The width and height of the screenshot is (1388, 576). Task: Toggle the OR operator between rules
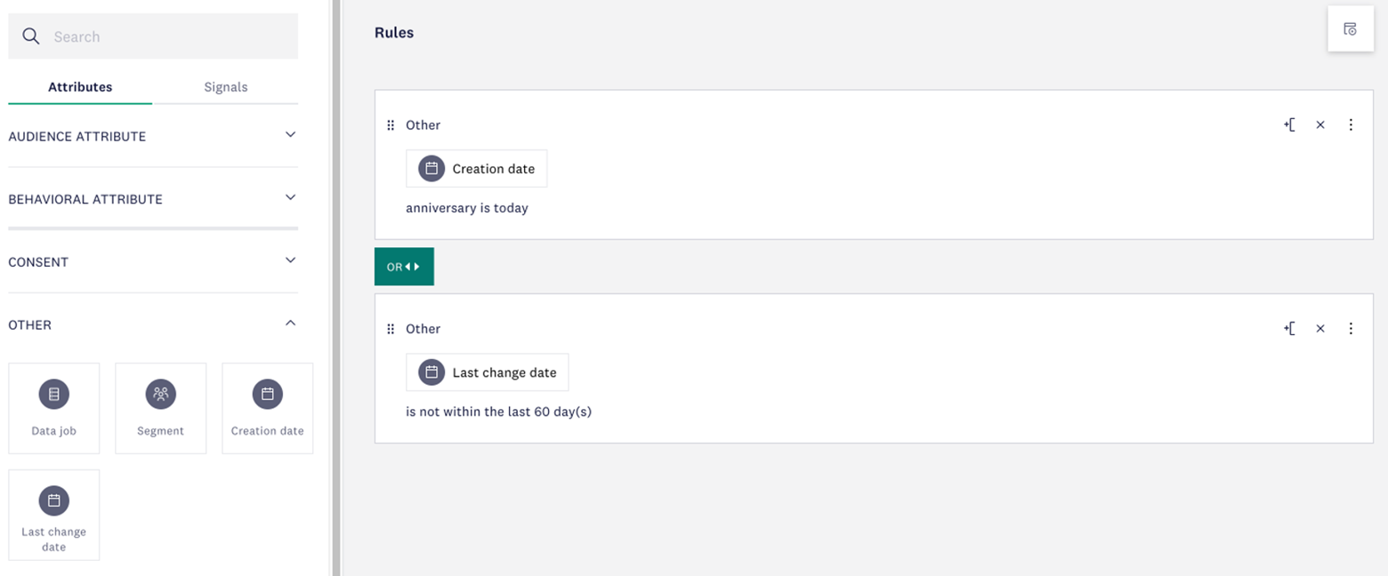tap(404, 267)
